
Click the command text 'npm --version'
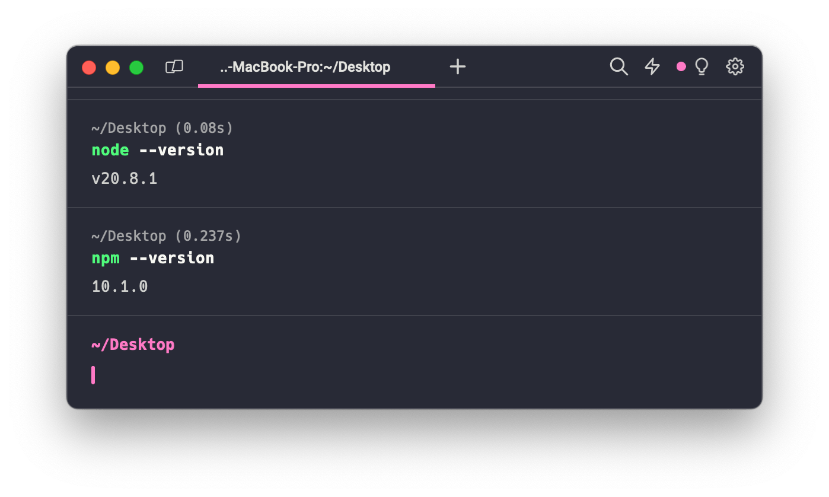point(153,258)
